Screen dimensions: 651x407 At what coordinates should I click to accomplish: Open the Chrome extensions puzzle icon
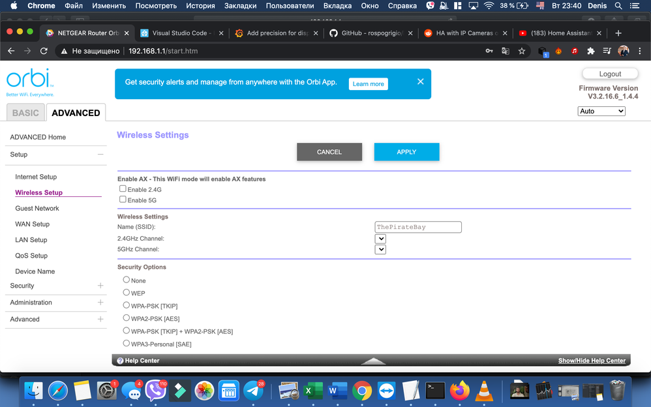pos(591,51)
